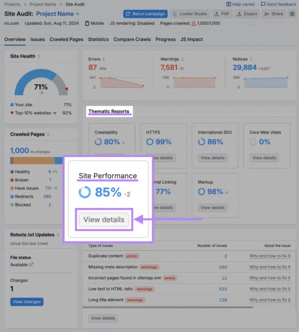Click Rerun campaign button

145,14
